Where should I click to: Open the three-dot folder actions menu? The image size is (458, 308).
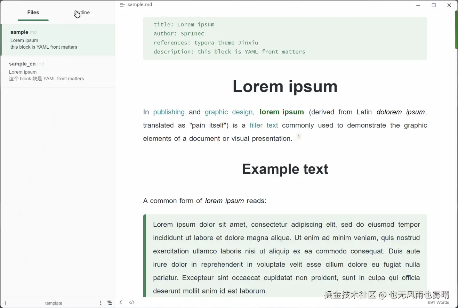point(101,303)
